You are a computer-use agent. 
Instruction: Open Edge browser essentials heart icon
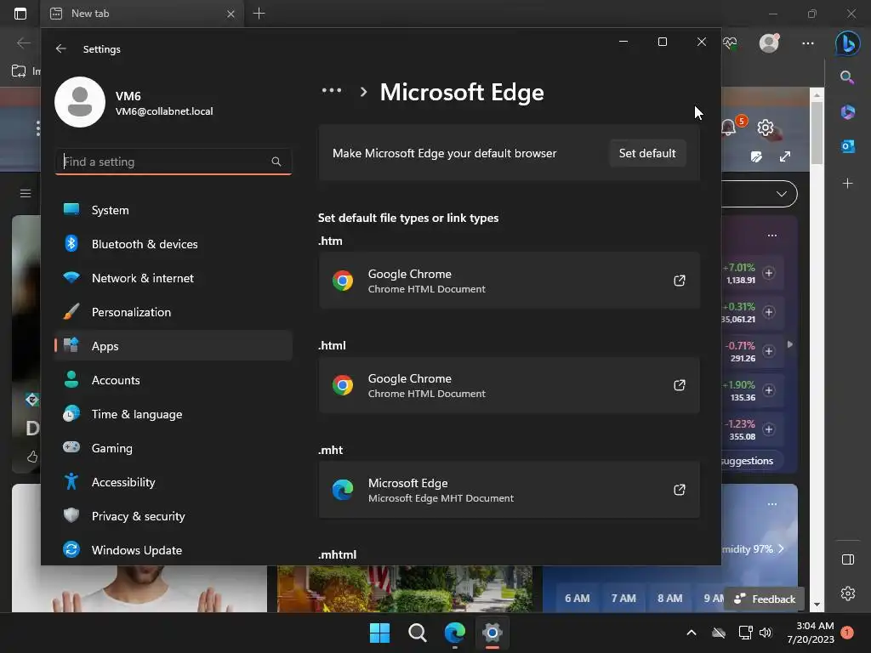click(x=730, y=43)
